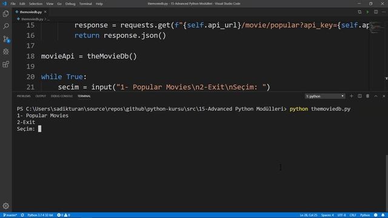Open the terminal selector '1: python' dropdown
388x218 pixels.
(325, 96)
